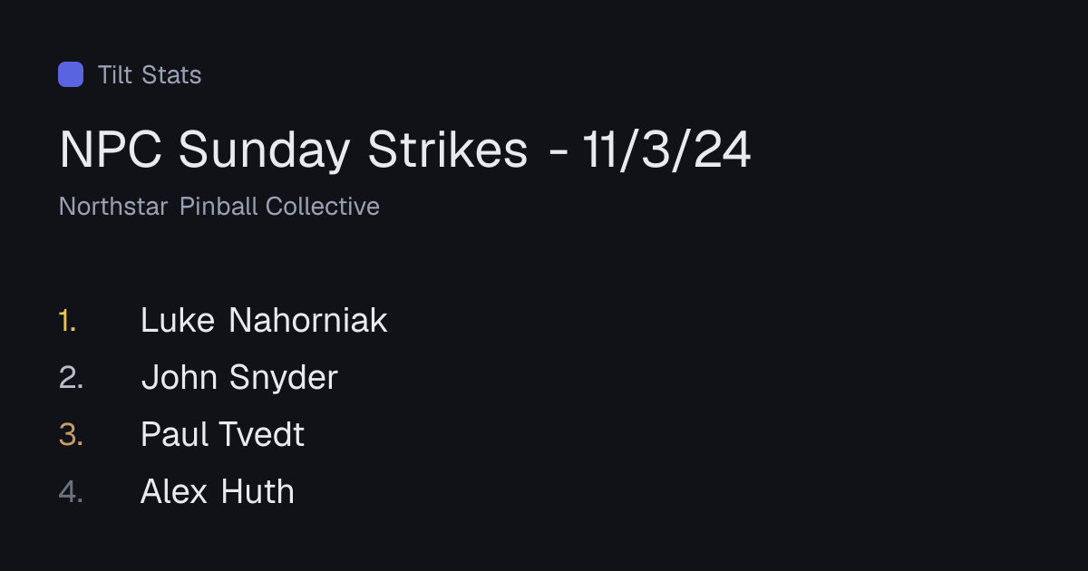The height and width of the screenshot is (571, 1088).
Task: Click the gray fourth place number
Action: 71,491
